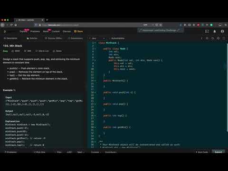This screenshot has width=228, height=171.
Task: Collapse the comment fold on line 35
Action: 95,142
